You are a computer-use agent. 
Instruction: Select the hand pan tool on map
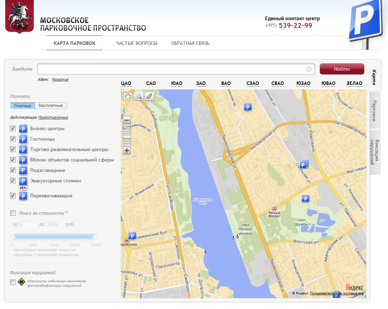click(x=128, y=96)
